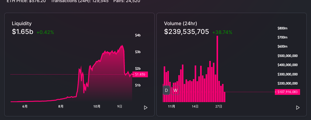Click the 6月 date label
The image size is (311, 120).
25,107
